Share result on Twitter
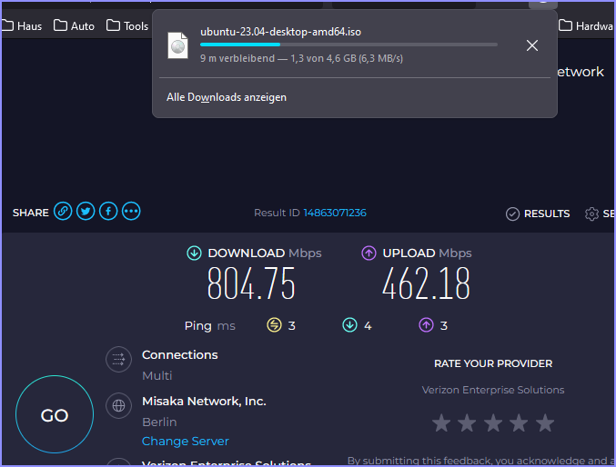The width and height of the screenshot is (616, 467). 86,211
